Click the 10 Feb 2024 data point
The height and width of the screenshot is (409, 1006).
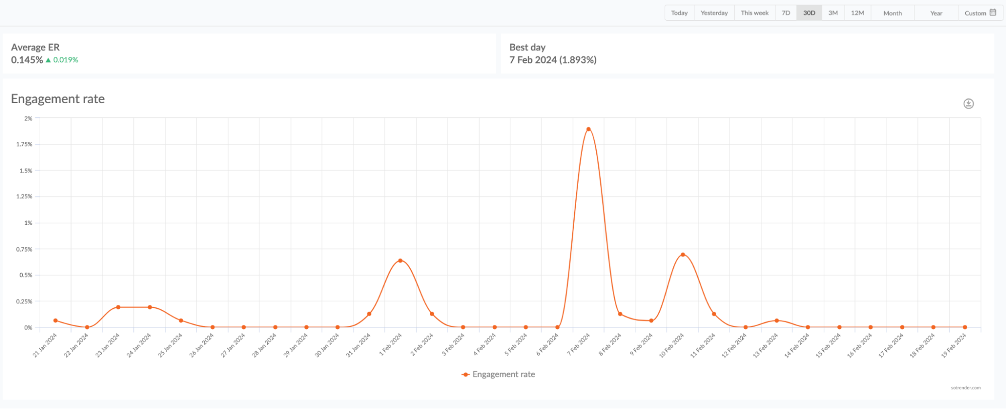click(682, 255)
